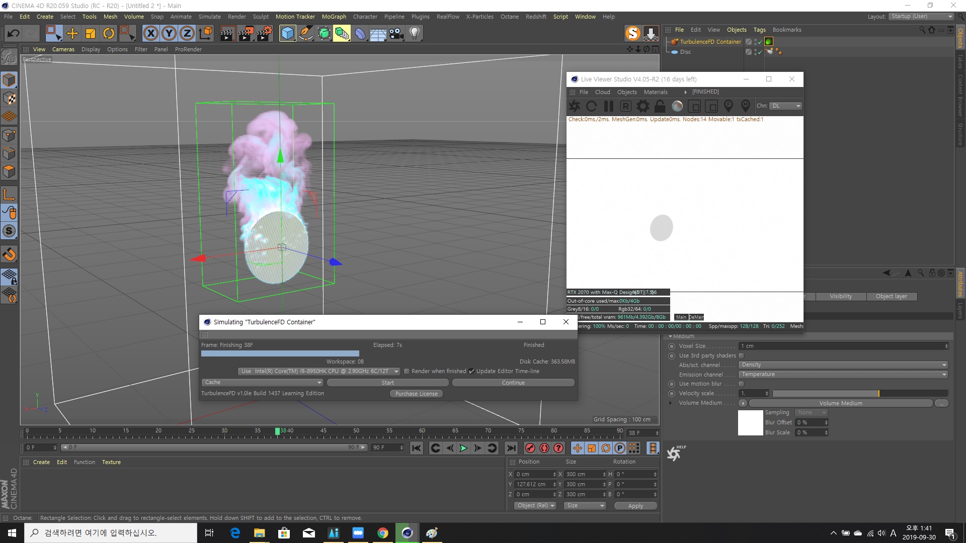Open Layout Startup (User) dropdown
This screenshot has width=966, height=543.
coord(921,17)
